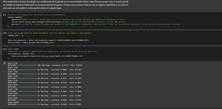Viewport: 222px width, 109px height.
Task: Click the 'datos_pruebas = datos_pruebas.batch' line
Action: pyautogui.click(x=31, y=42)
